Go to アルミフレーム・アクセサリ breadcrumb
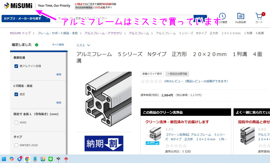The height and width of the screenshot is (163, 270). pyautogui.click(x=103, y=33)
